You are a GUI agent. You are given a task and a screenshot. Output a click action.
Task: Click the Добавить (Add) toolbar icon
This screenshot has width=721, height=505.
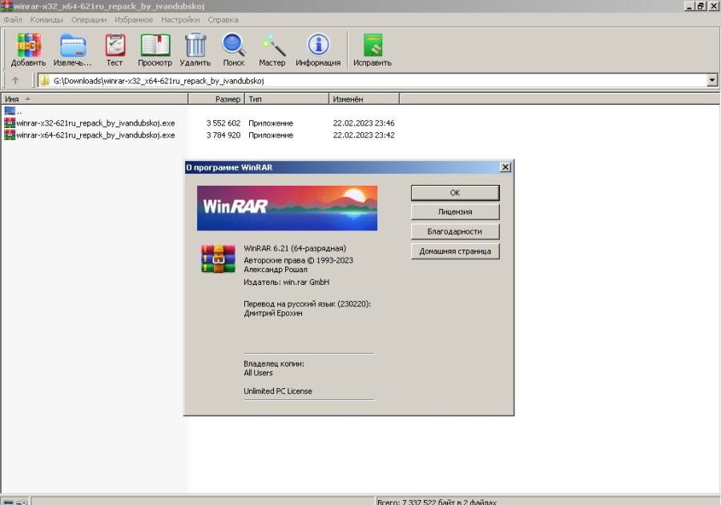[x=29, y=46]
